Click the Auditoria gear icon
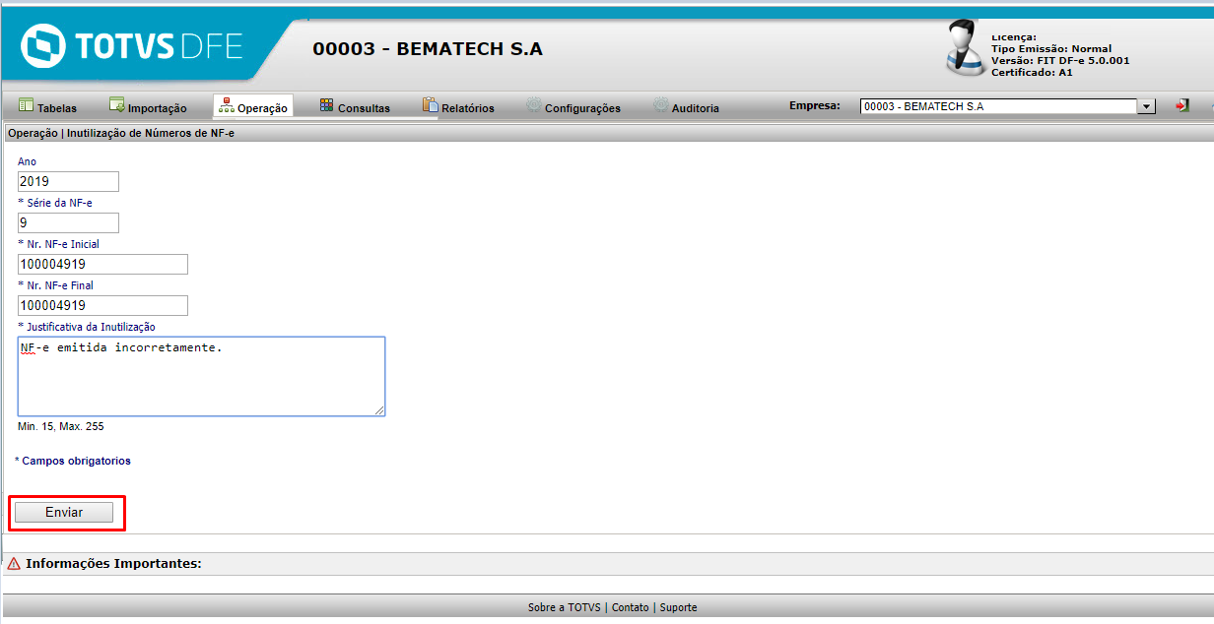 660,105
